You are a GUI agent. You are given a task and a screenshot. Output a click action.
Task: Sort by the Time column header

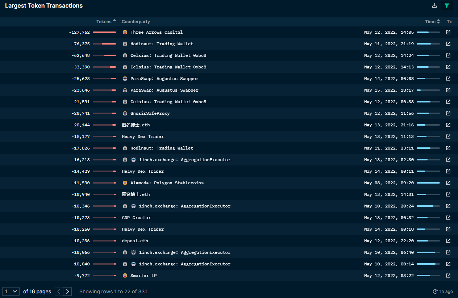click(432, 22)
